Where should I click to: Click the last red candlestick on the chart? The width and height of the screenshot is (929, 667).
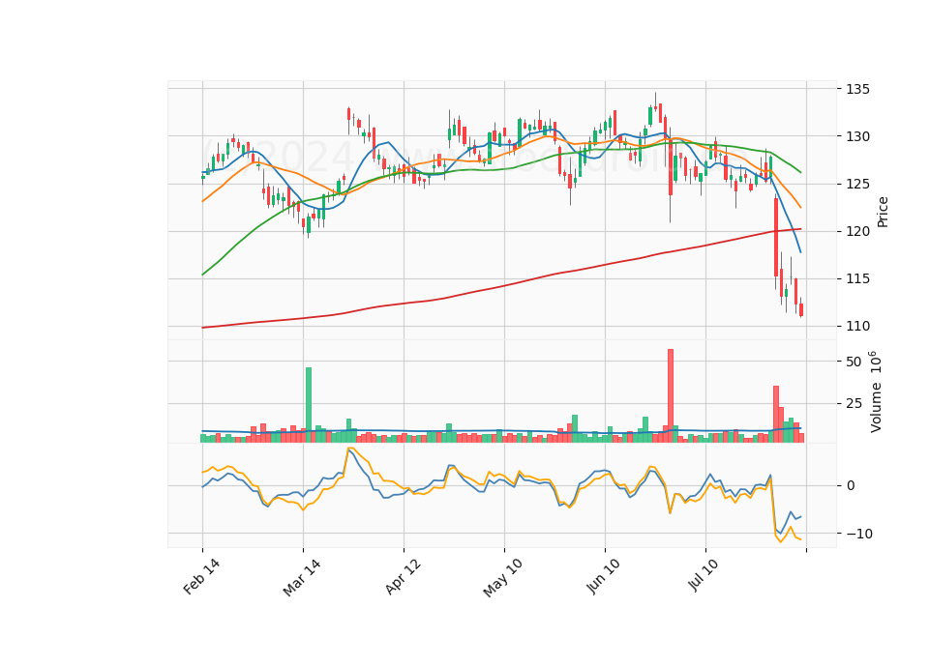pos(801,309)
